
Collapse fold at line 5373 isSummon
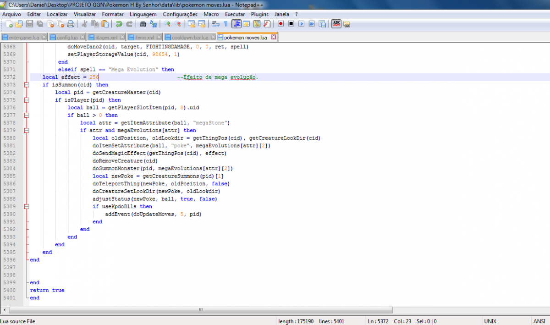[x=27, y=85]
